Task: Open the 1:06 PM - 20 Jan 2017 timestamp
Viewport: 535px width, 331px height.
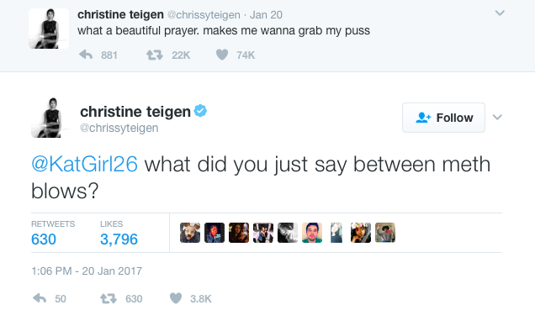Action: pos(87,271)
